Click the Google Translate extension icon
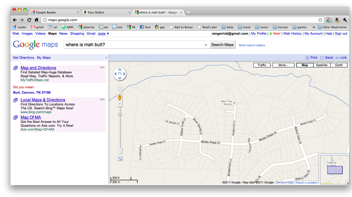Image resolution: width=352 pixels, height=197 pixels. 329,20
